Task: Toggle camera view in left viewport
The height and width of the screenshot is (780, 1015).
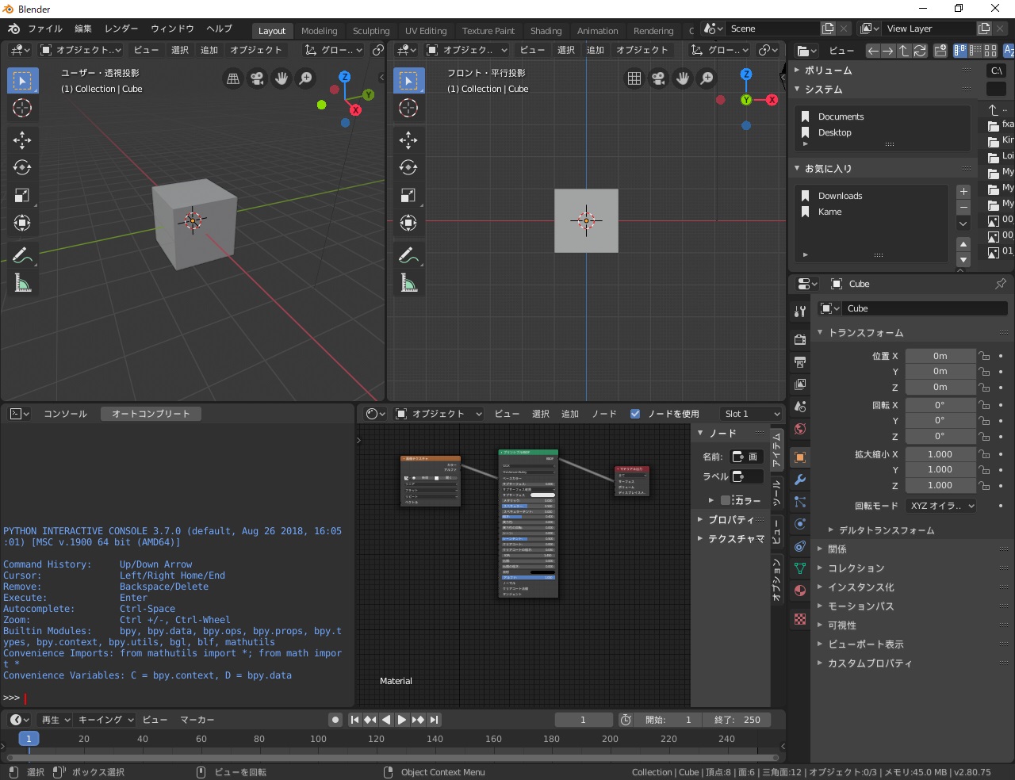Action: point(257,78)
